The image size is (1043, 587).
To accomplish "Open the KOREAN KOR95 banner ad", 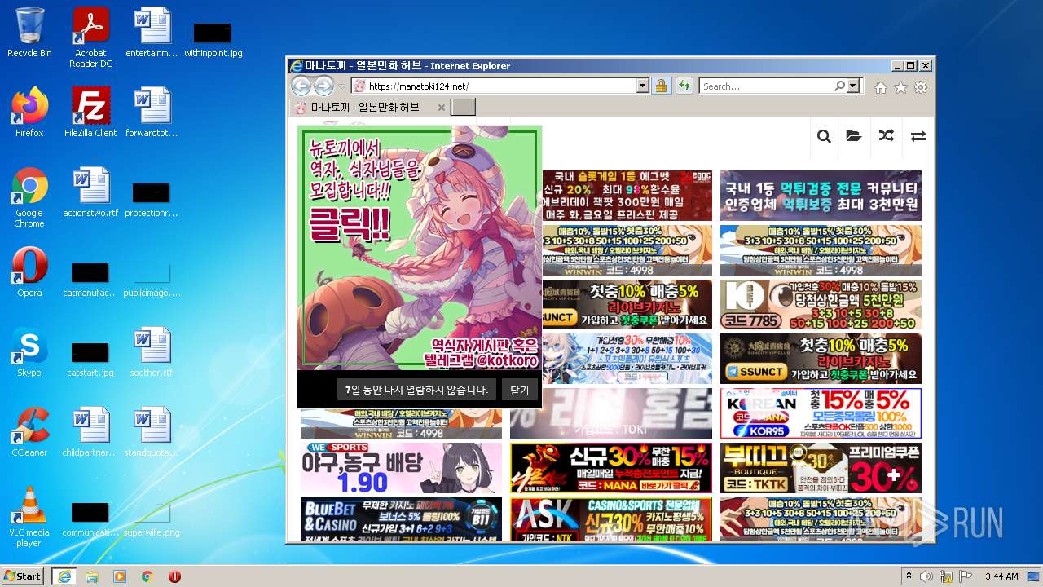I will (x=821, y=413).
